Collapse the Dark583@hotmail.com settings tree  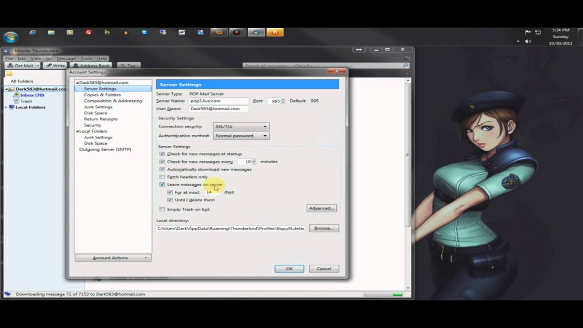tap(77, 83)
